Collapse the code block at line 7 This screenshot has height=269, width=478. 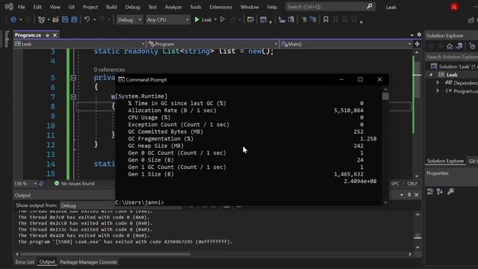click(73, 97)
